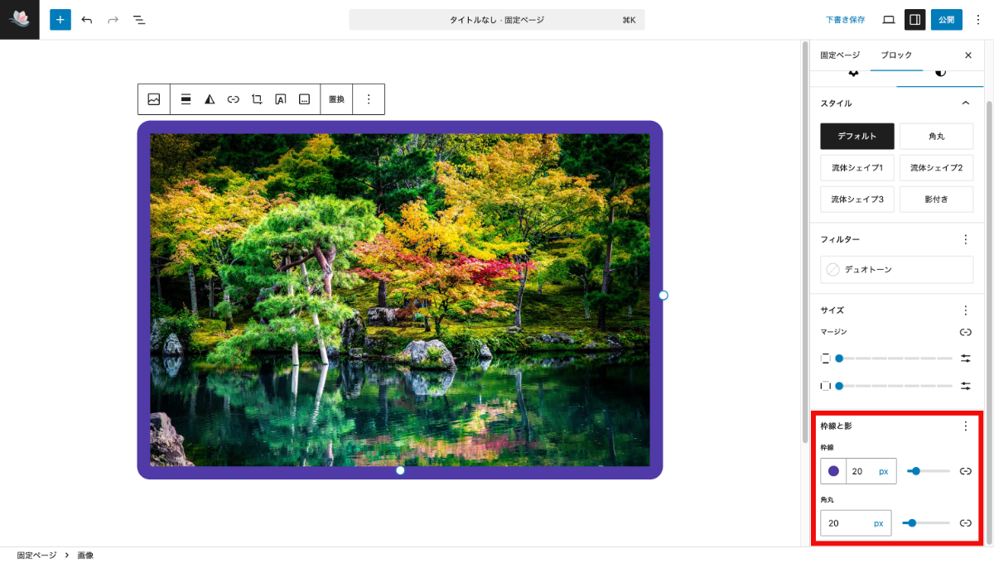Screen dimensions: 994x563
Task: Open the 枠線と影 options menu
Action: click(965, 426)
